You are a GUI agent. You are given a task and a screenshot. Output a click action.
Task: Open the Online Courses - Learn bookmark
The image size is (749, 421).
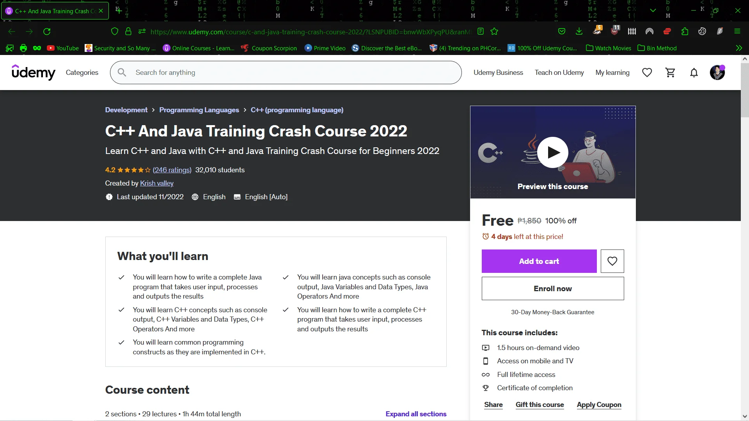coord(199,48)
